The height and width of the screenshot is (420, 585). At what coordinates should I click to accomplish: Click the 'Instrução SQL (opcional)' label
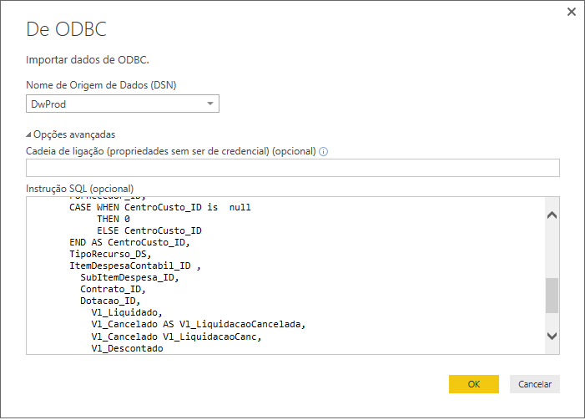(x=80, y=189)
